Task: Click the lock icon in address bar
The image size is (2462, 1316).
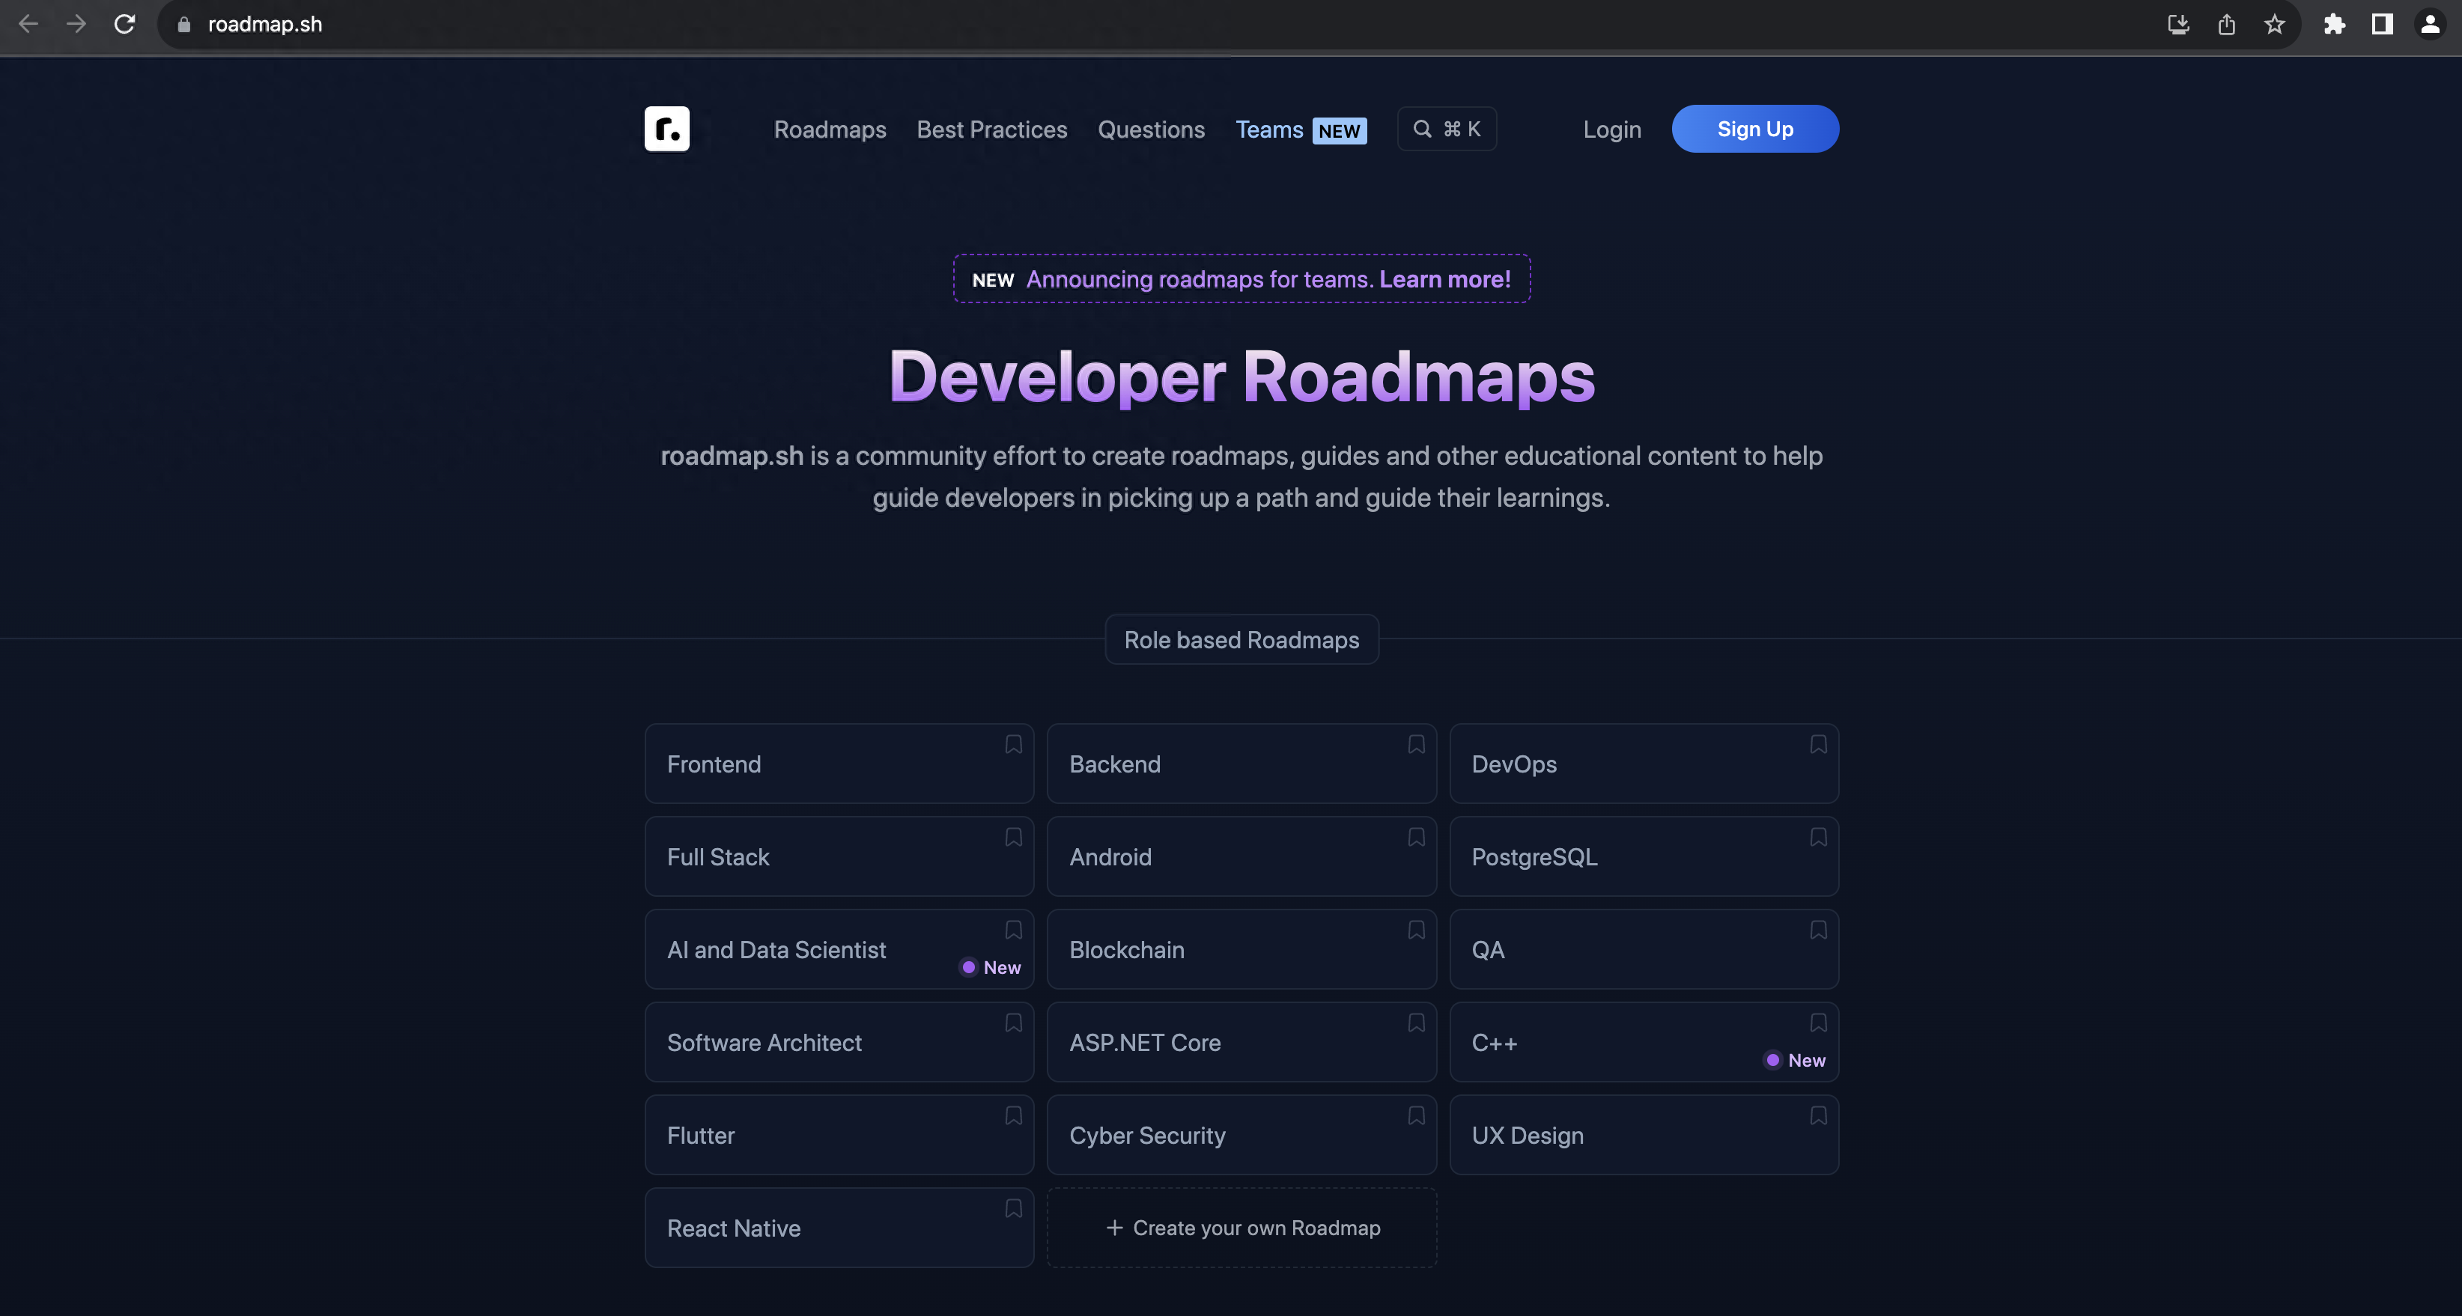Action: pyautogui.click(x=184, y=25)
